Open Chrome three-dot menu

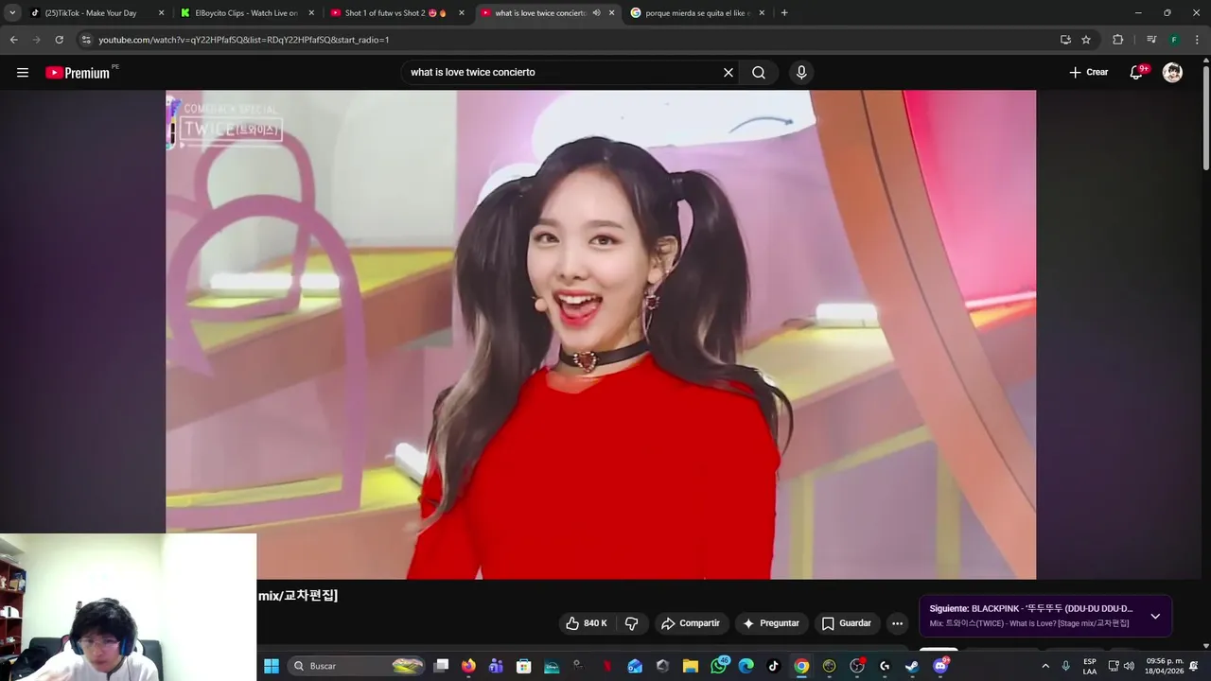[x=1197, y=40]
